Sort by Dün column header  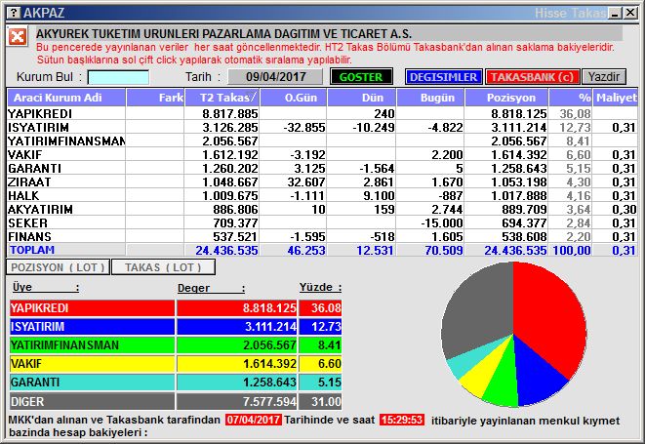click(x=362, y=98)
